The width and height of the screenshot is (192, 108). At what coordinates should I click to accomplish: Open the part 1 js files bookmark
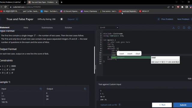(29, 11)
